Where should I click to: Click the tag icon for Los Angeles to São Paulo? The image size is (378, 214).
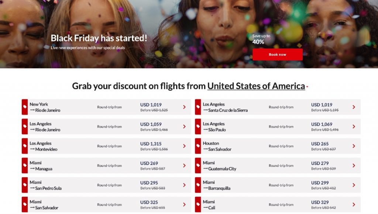[x=198, y=127]
